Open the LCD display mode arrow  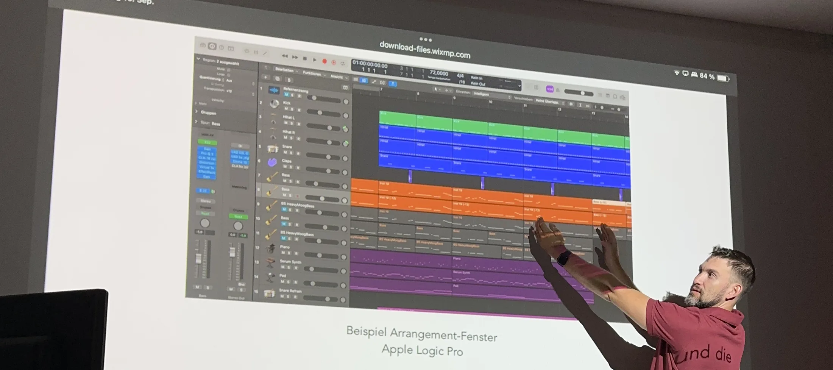click(x=519, y=86)
